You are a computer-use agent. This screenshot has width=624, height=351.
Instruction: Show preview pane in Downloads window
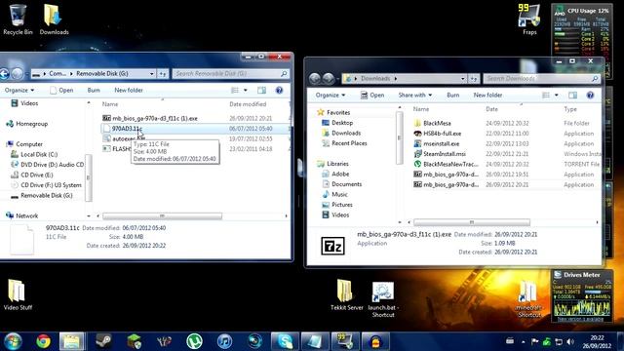pos(572,96)
